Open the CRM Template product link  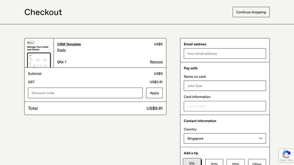pyautogui.click(x=69, y=44)
